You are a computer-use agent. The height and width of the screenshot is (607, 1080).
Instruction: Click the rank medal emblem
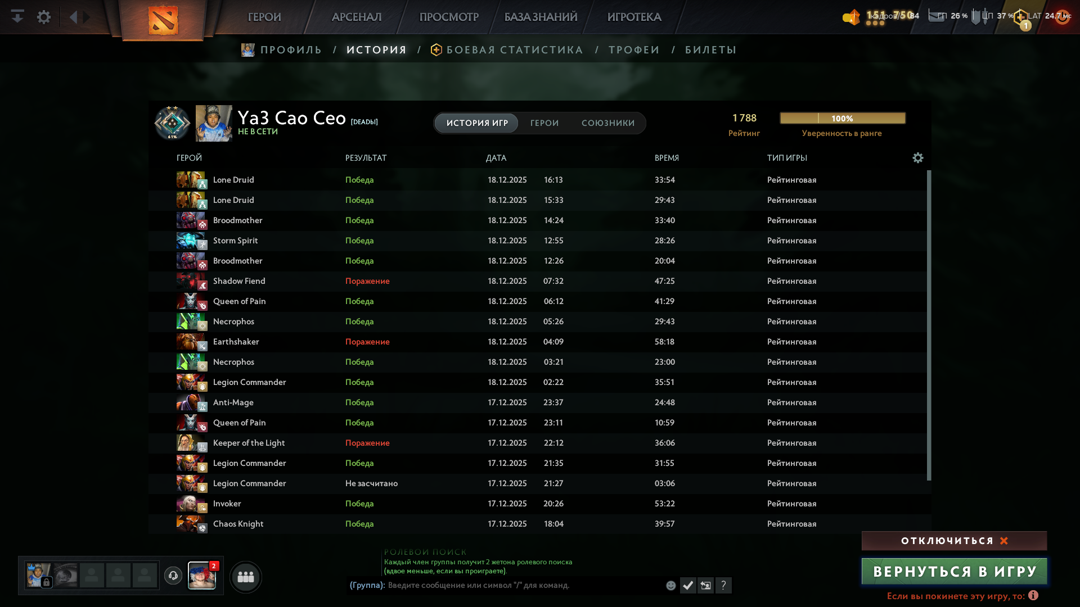[173, 123]
